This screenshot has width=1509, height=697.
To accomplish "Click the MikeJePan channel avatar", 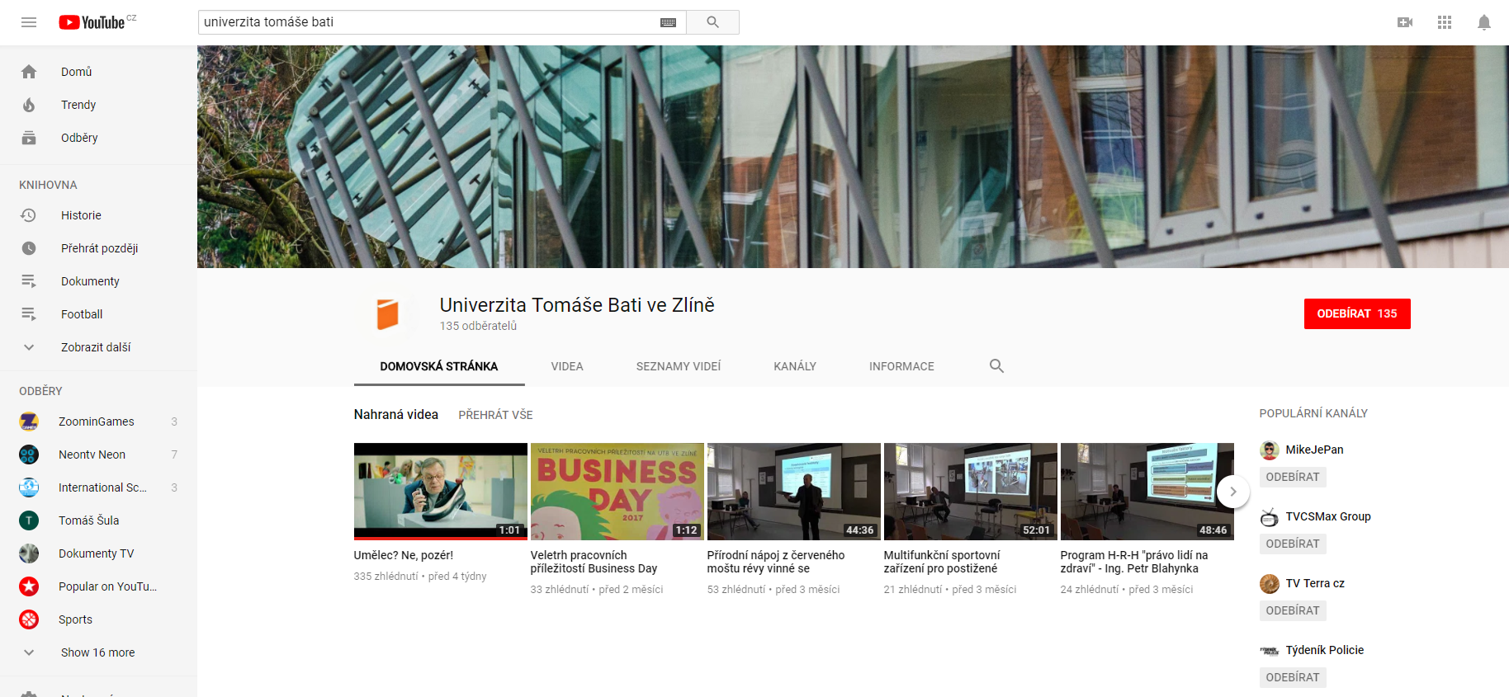I will (x=1269, y=450).
